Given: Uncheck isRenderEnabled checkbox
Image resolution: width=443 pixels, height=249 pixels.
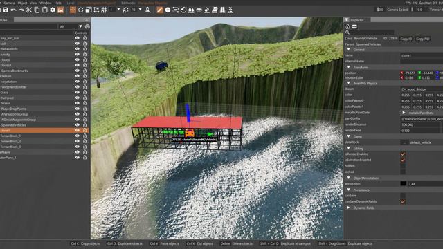Looking at the screenshot, I should 403,154.
